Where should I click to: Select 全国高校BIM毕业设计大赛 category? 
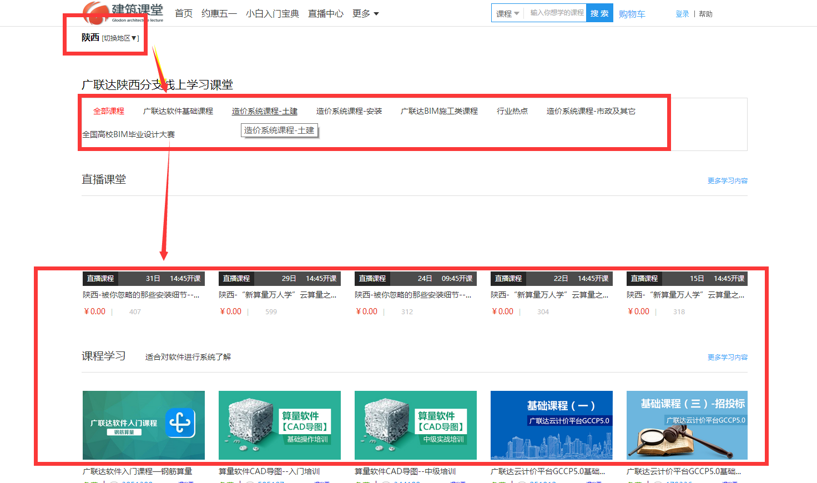[x=128, y=134]
